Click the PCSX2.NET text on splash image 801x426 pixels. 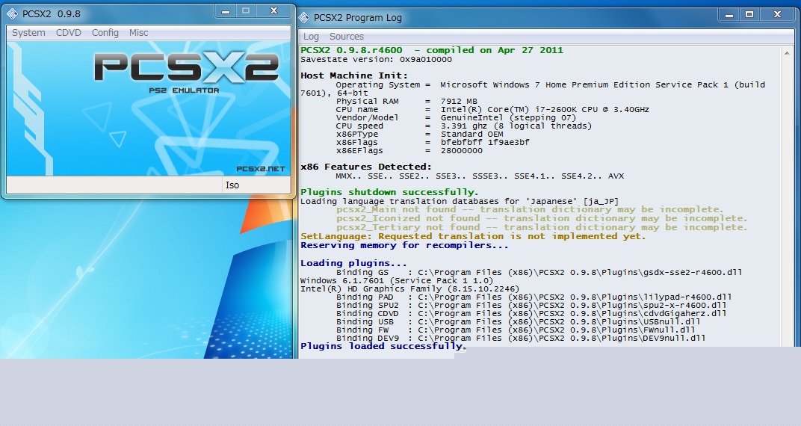261,169
